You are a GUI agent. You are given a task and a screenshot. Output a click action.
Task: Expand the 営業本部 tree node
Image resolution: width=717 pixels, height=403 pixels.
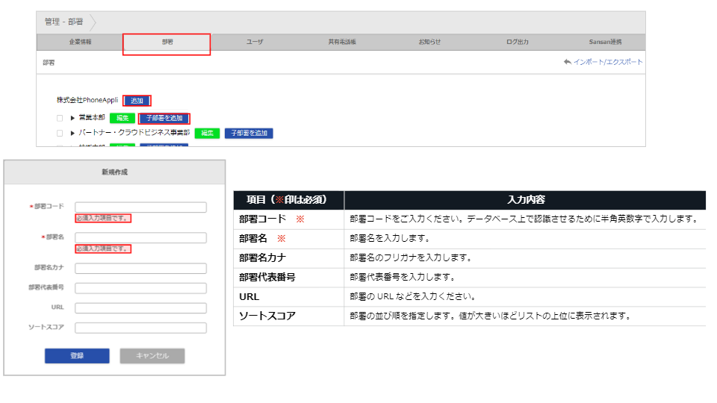point(72,118)
